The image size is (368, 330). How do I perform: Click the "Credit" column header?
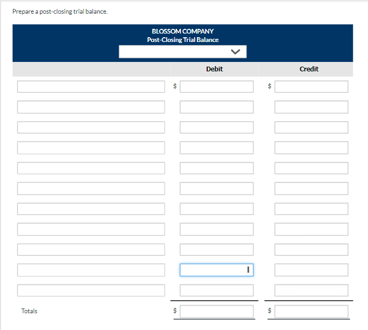(309, 69)
